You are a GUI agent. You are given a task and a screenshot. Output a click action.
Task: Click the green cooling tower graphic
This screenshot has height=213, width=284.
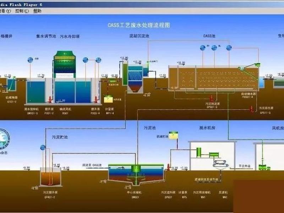point(65,65)
